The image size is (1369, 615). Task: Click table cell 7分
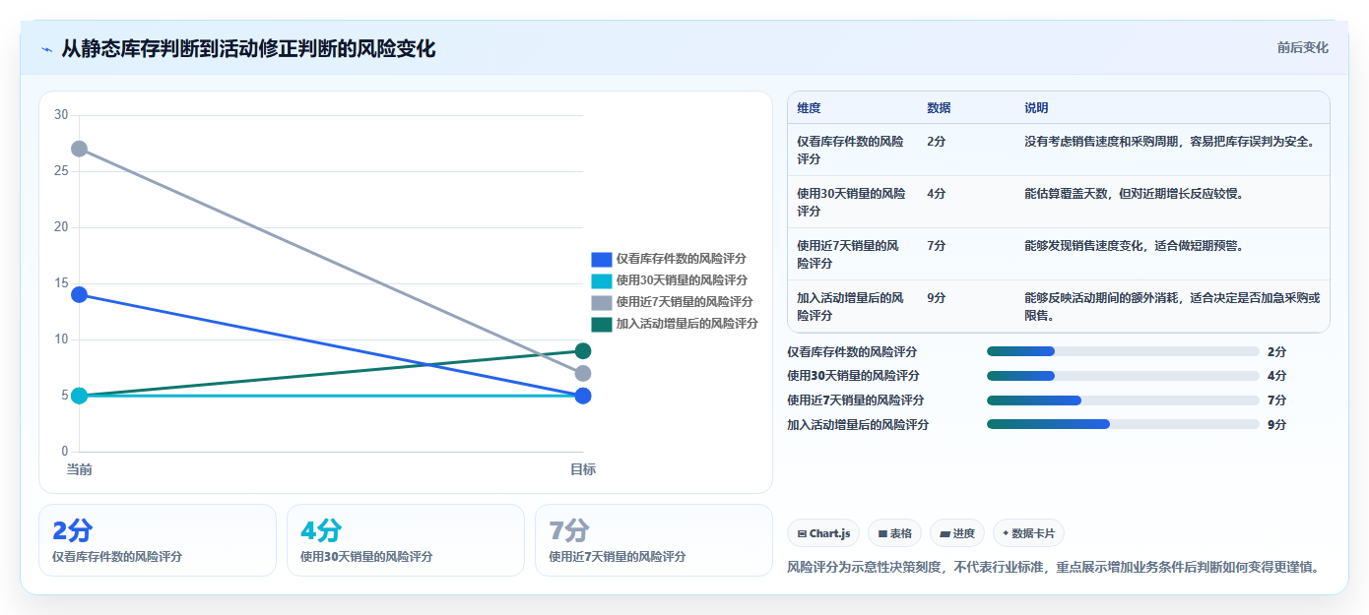[937, 246]
